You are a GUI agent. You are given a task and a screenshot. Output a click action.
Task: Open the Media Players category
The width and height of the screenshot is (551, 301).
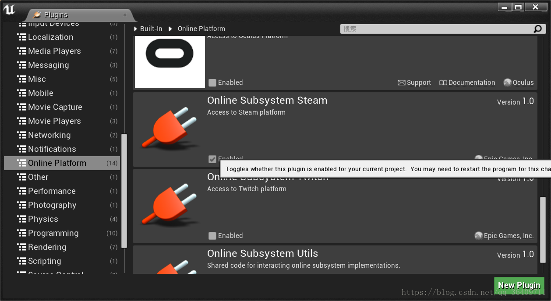(x=62, y=51)
